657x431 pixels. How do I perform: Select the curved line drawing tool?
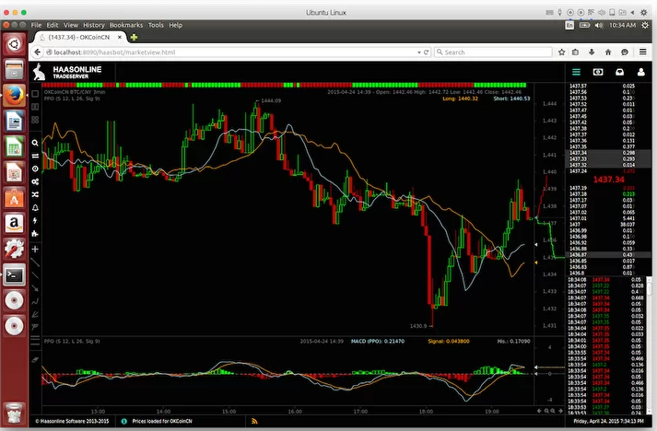35,301
